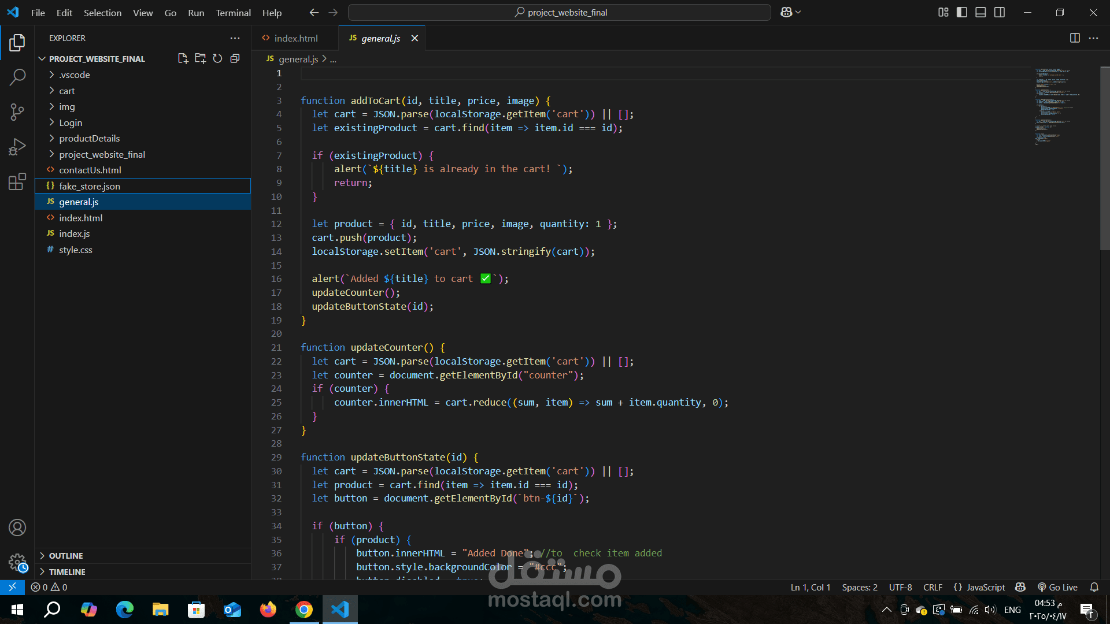1110x624 pixels.
Task: Open the Search view in the activity bar
Action: 17,77
